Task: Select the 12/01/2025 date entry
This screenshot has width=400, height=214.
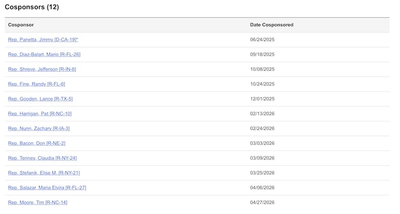Action: coord(262,99)
